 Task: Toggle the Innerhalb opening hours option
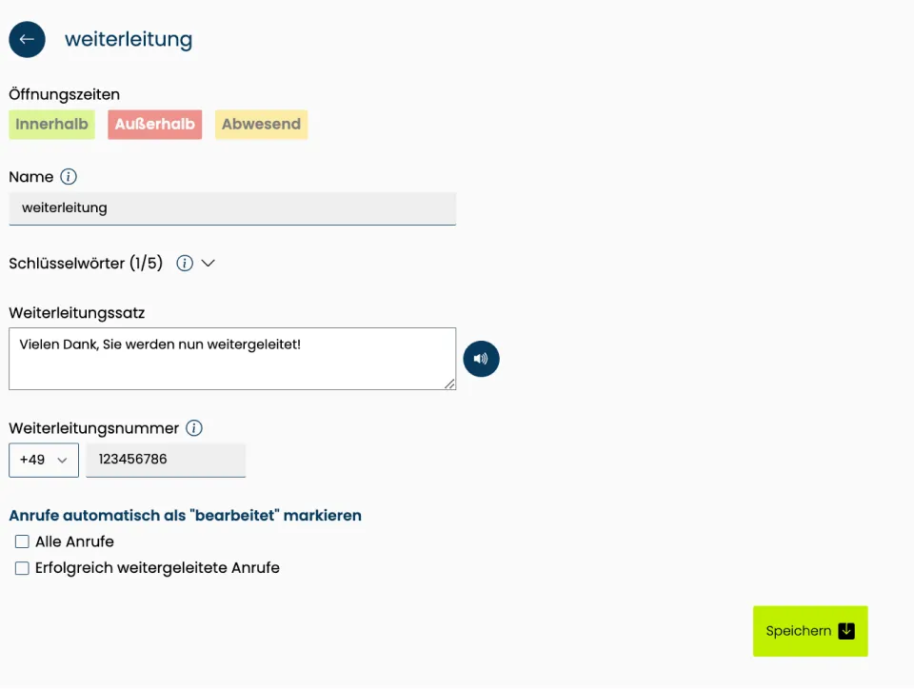[51, 124]
